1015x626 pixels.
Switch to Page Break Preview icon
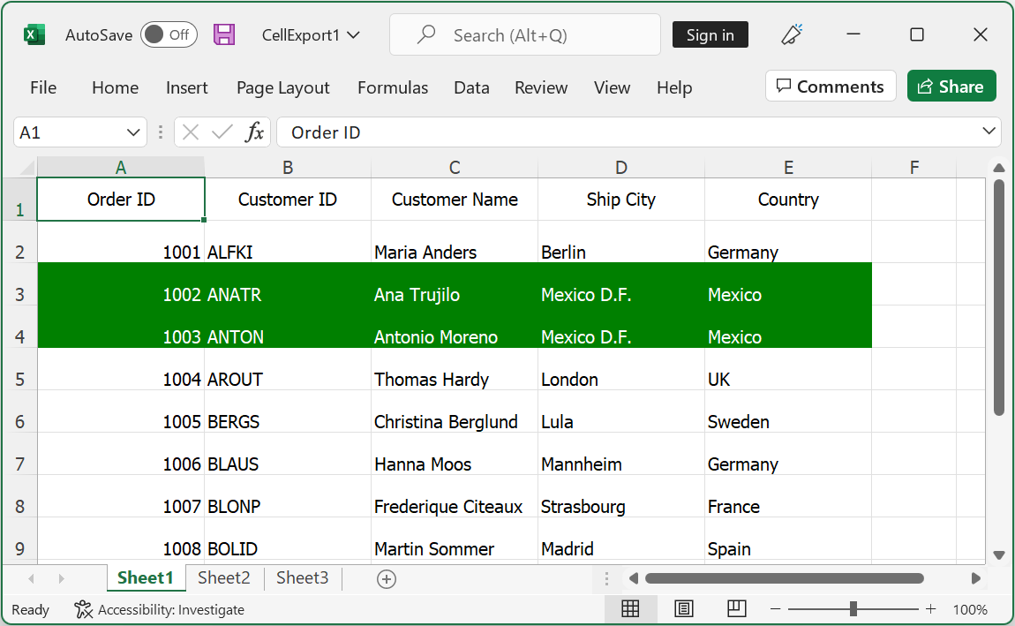pos(737,608)
